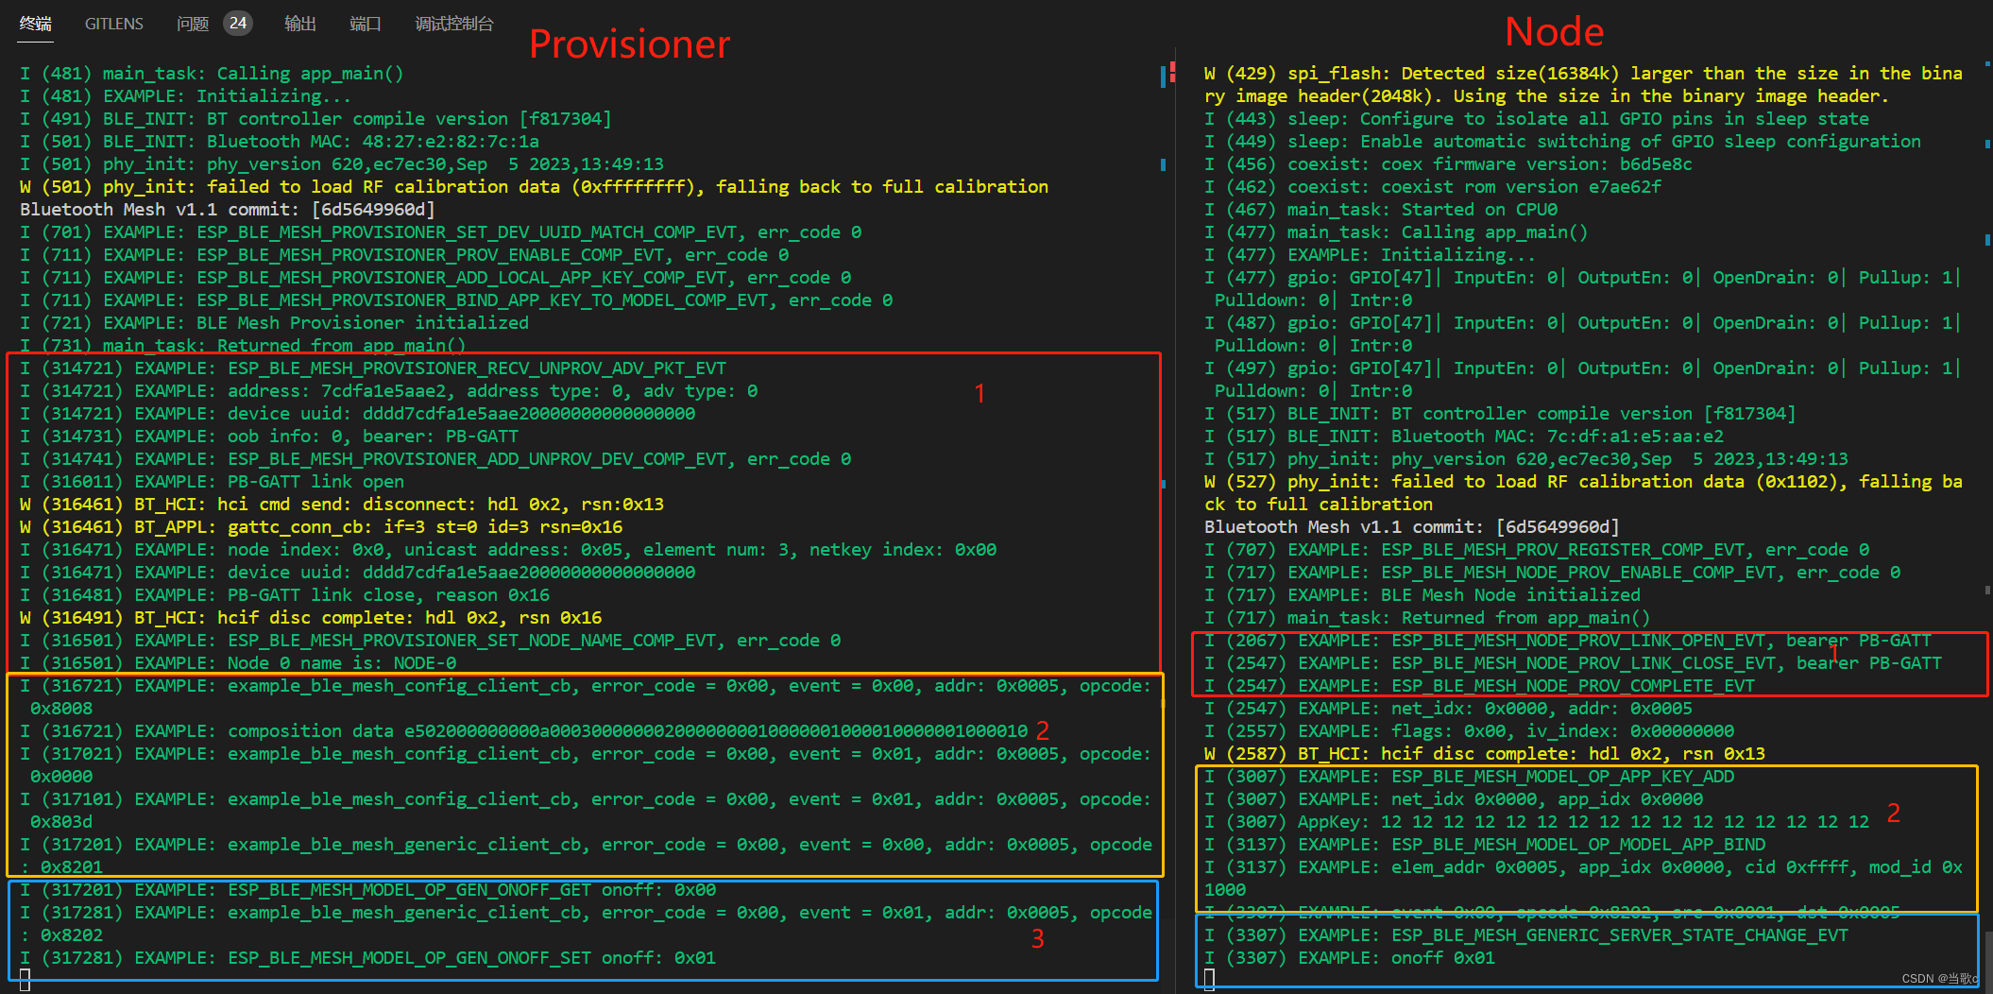
Task: Click "ESP_BLE_MESH_NODE_PROV_ENABLE_COMP_EVT" line
Action: (x=1553, y=573)
